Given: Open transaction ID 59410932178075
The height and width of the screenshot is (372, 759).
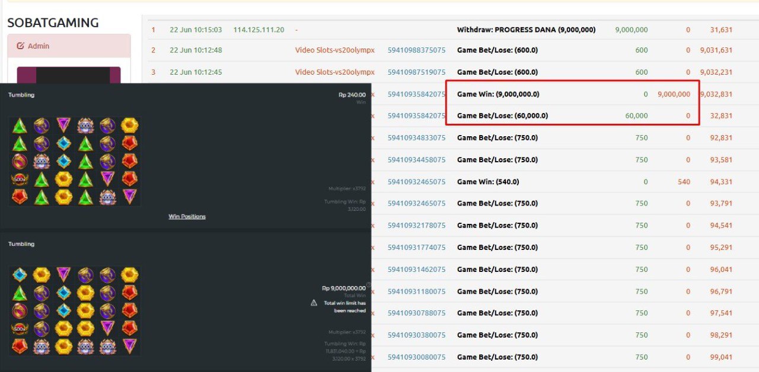Looking at the screenshot, I should [x=416, y=226].
